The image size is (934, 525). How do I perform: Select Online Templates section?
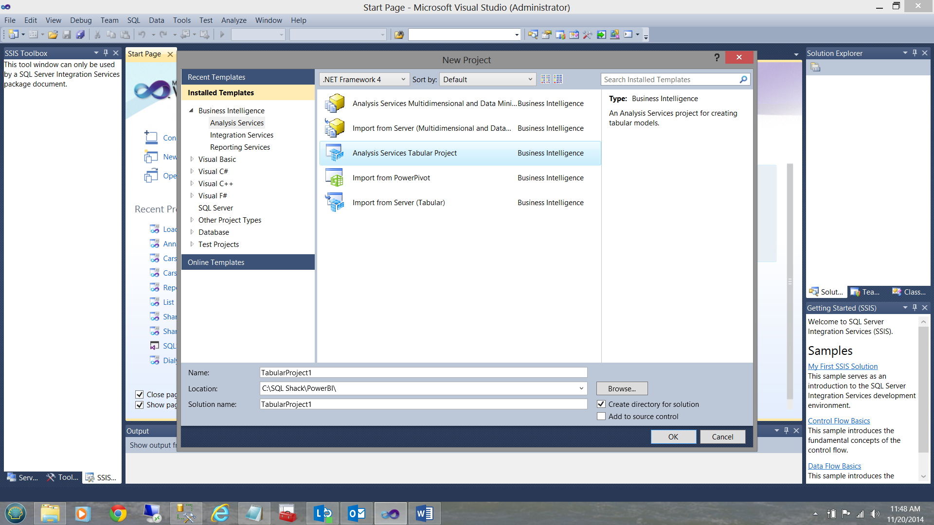point(216,262)
